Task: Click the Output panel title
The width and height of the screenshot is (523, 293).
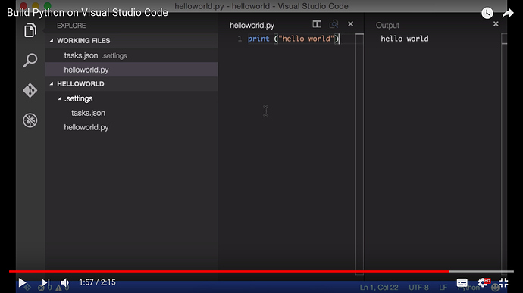Action: 387,25
